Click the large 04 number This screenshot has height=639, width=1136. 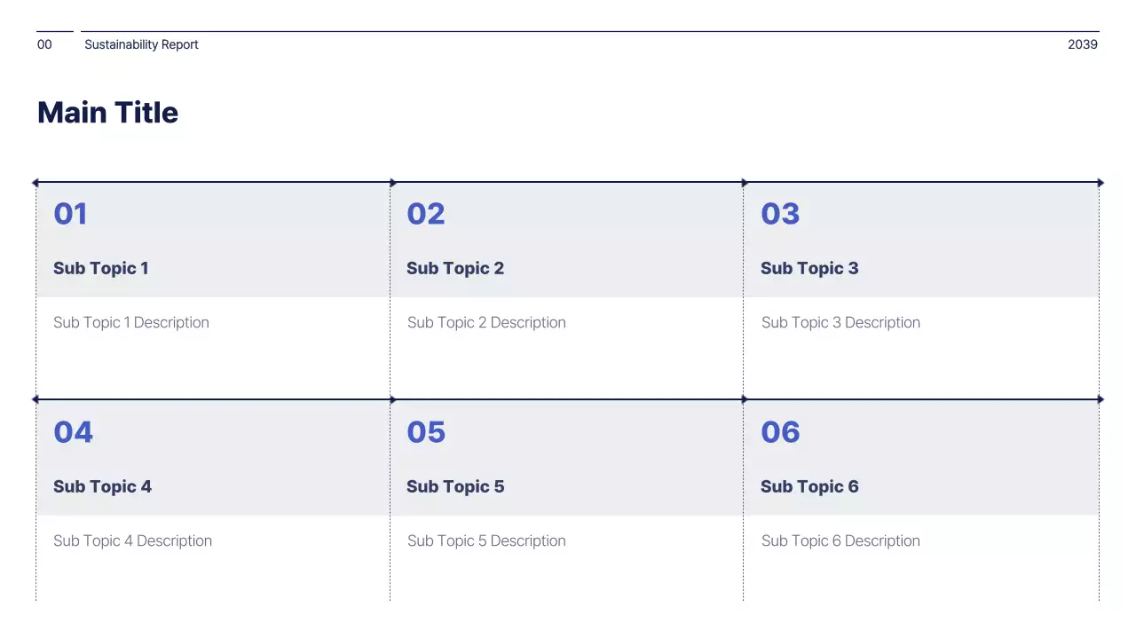pyautogui.click(x=73, y=432)
